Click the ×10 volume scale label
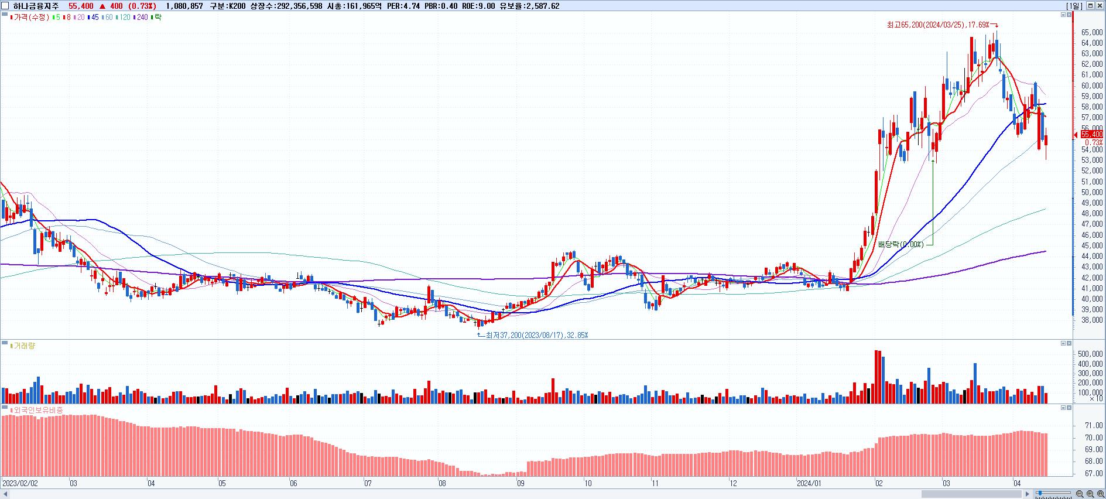 pyautogui.click(x=1096, y=398)
